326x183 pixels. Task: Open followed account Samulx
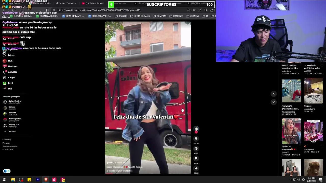(x=10, y=108)
